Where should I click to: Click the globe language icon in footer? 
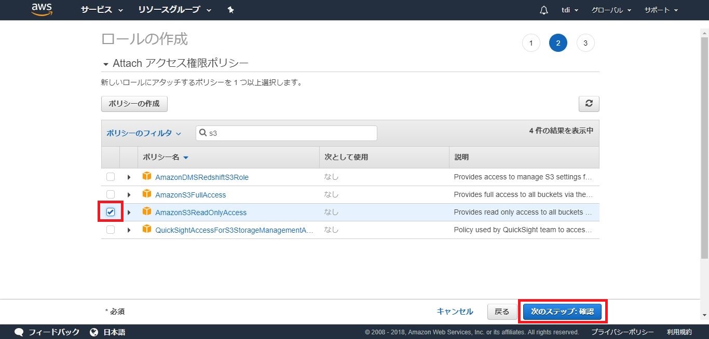(94, 332)
